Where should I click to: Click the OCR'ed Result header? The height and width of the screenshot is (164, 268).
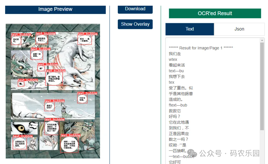(x=215, y=13)
